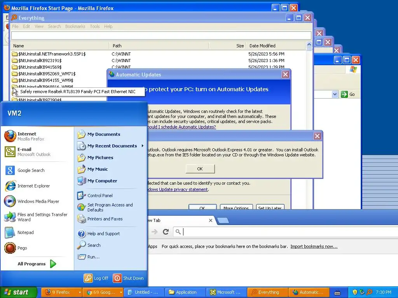Open Printers and Faxes
The height and width of the screenshot is (298, 398).
100,219
